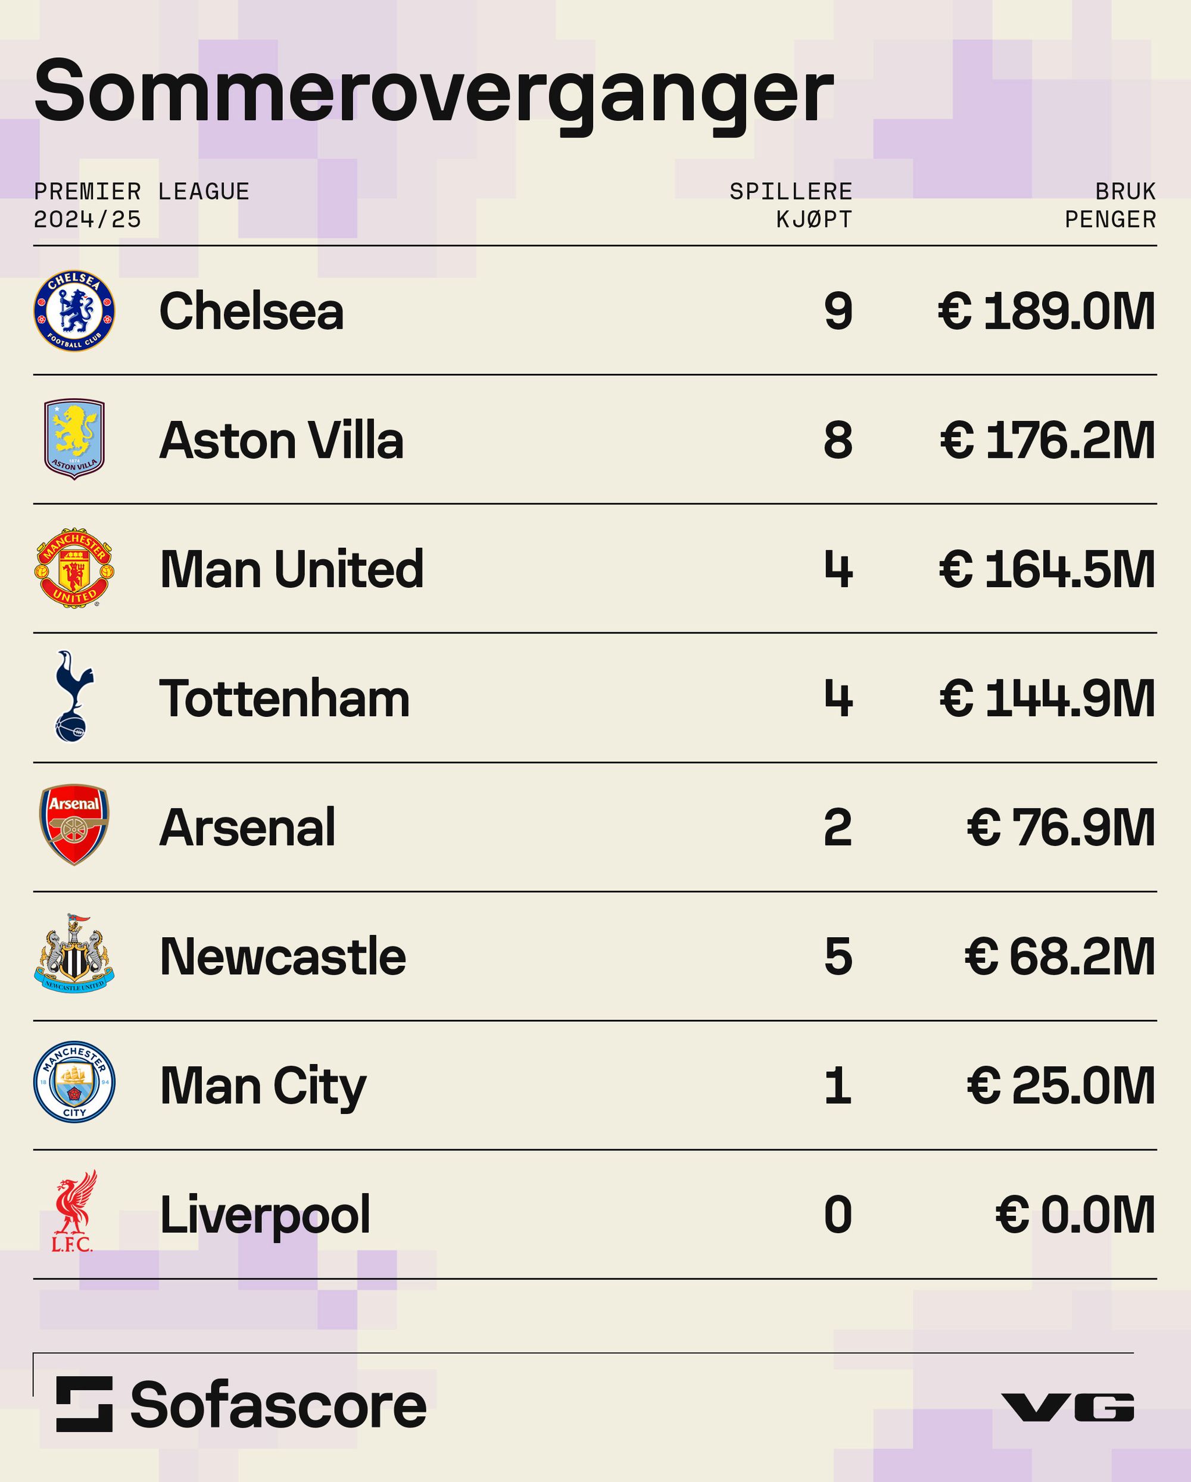Screen dimensions: 1191x1482
Task: Click the Arsenal cannon crest
Action: (x=74, y=825)
